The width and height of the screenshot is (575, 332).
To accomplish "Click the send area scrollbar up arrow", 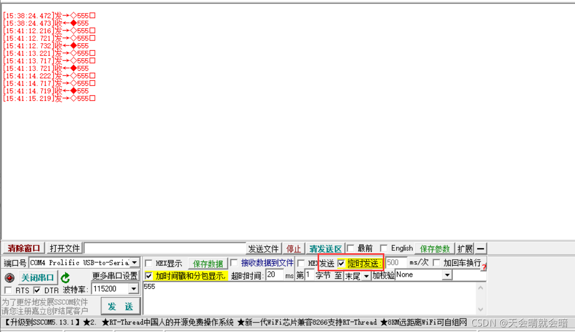I will click(481, 288).
